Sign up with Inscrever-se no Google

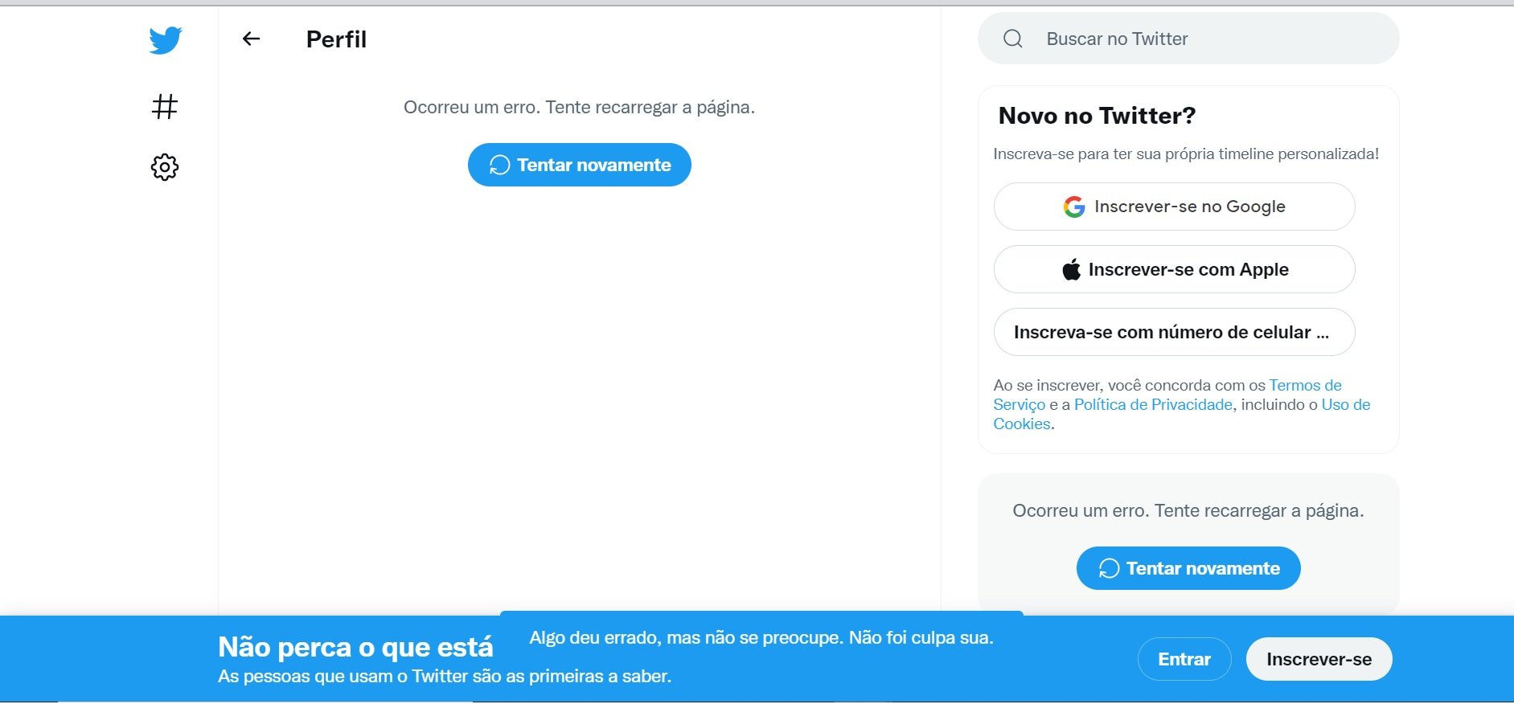pos(1175,207)
